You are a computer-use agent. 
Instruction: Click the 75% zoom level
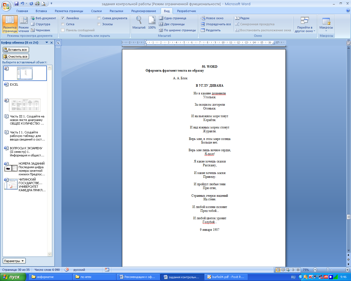click(x=306, y=270)
